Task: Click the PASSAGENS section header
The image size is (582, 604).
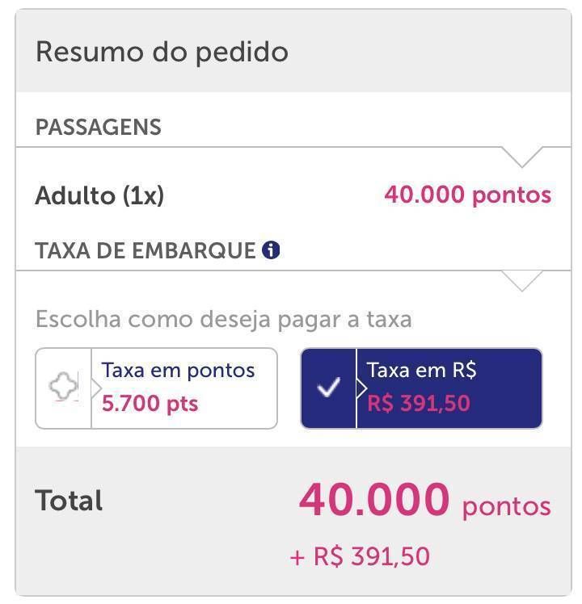Action: (99, 127)
